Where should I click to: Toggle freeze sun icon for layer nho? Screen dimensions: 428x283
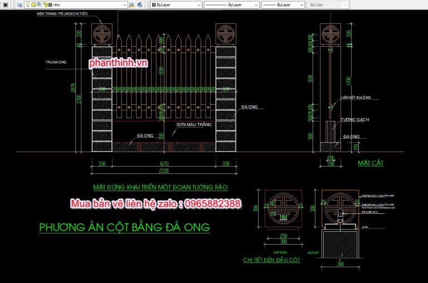[x=33, y=4]
